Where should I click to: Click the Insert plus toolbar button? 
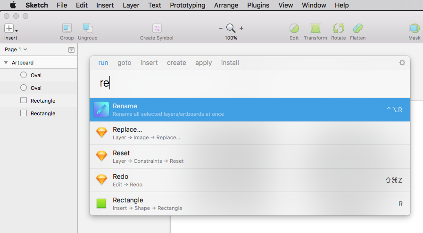tap(8, 28)
